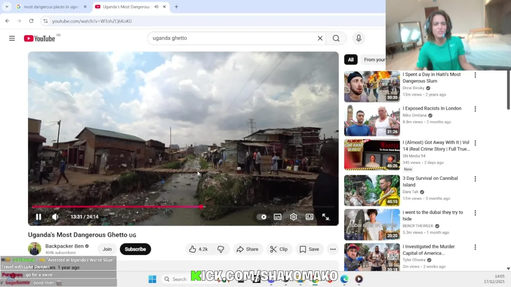Viewport: 511px width, 287px height.
Task: Start voice search with the microphone
Action: click(x=358, y=38)
